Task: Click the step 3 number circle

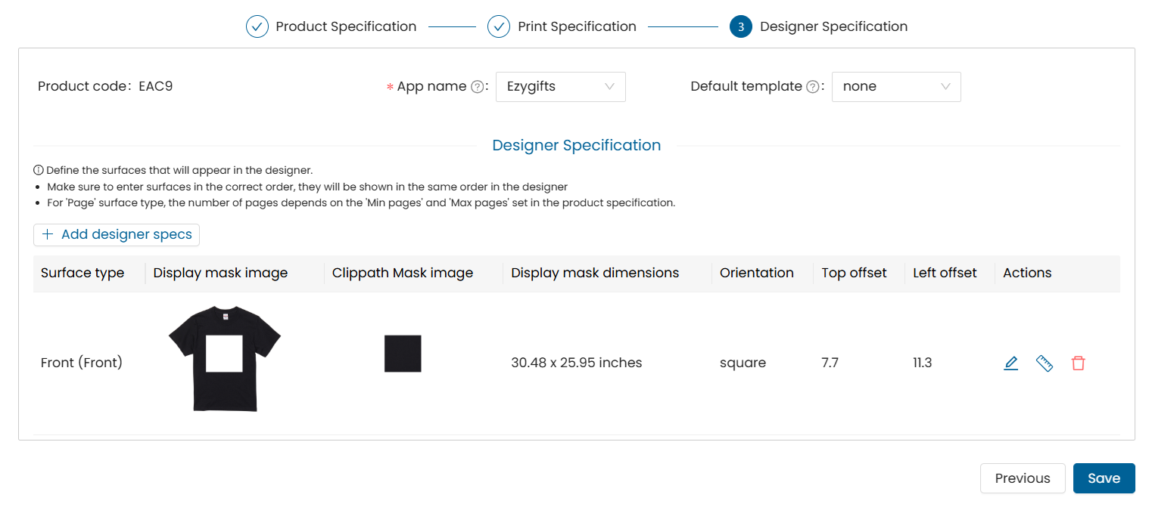Action: point(740,27)
